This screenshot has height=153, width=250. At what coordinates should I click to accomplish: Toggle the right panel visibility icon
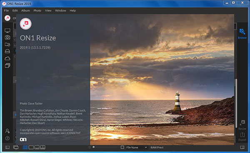click(x=242, y=147)
